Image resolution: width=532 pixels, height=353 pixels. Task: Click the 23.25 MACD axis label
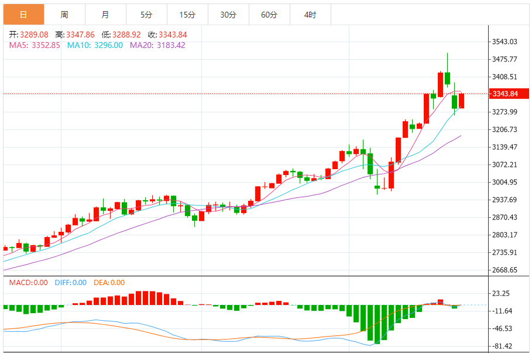click(501, 293)
